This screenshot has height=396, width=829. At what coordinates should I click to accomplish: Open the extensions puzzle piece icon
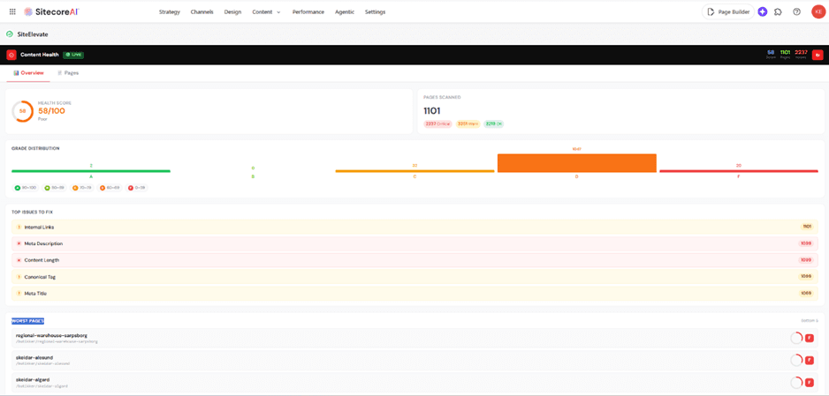779,11
